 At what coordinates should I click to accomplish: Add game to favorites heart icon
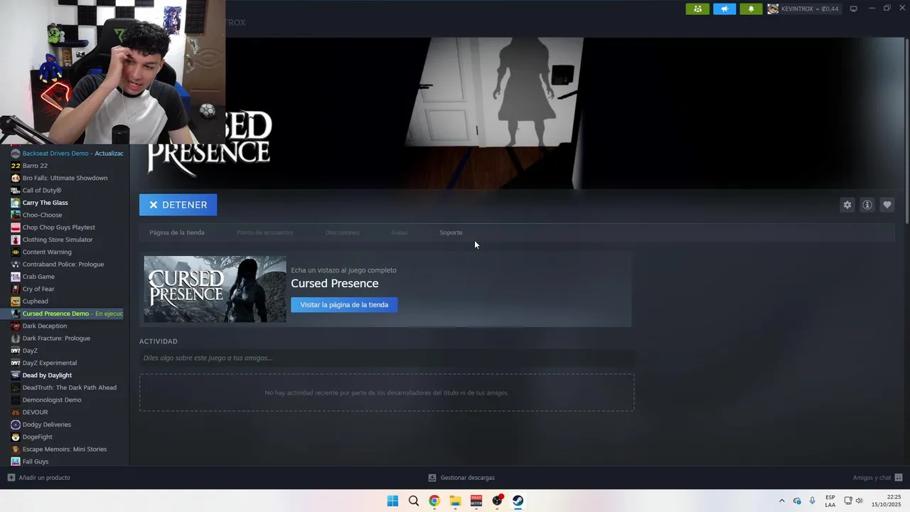point(887,205)
